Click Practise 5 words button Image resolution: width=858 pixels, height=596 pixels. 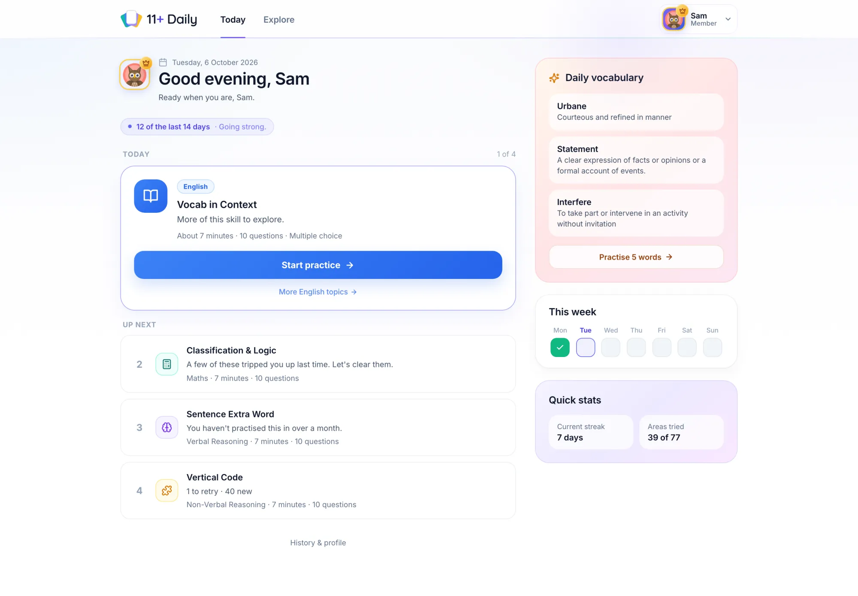tap(636, 257)
